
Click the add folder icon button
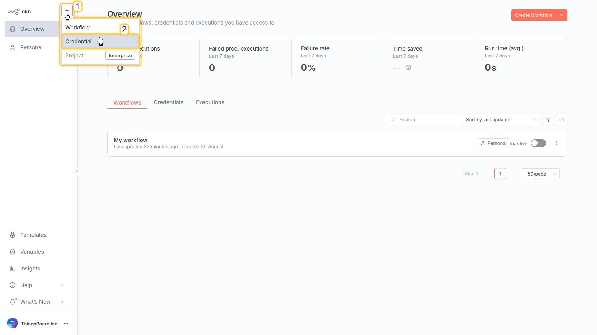pos(562,119)
